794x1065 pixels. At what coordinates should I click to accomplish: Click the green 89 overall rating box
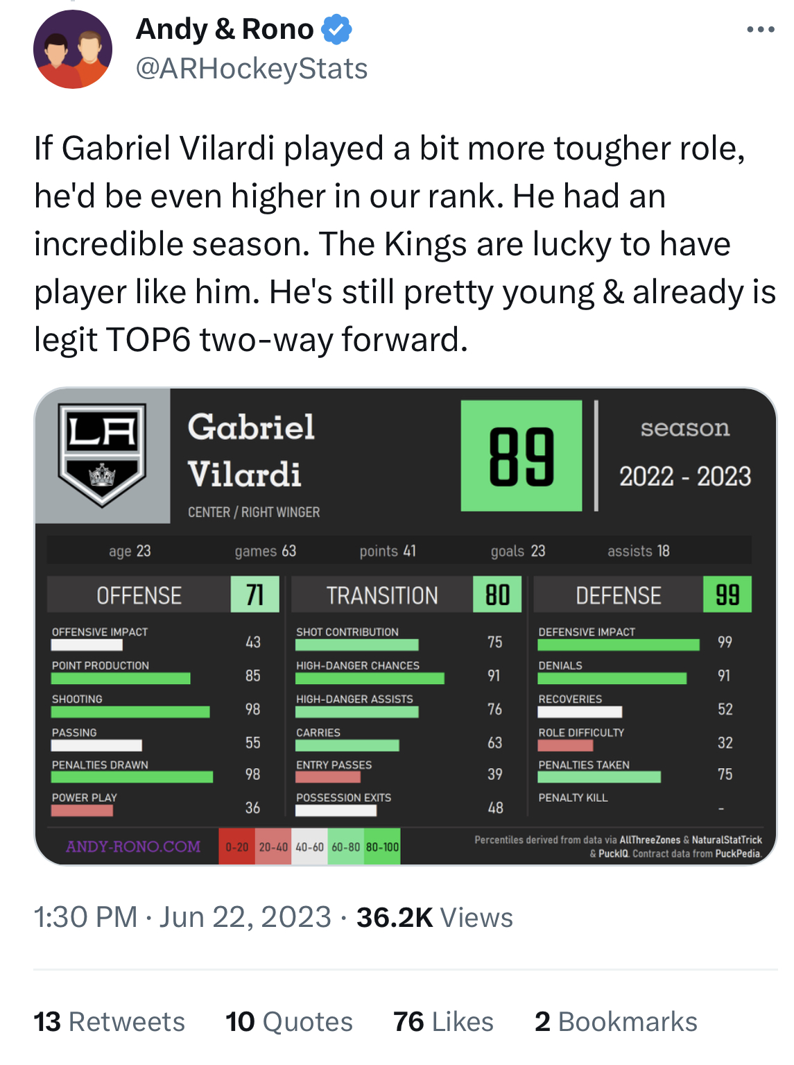click(521, 456)
